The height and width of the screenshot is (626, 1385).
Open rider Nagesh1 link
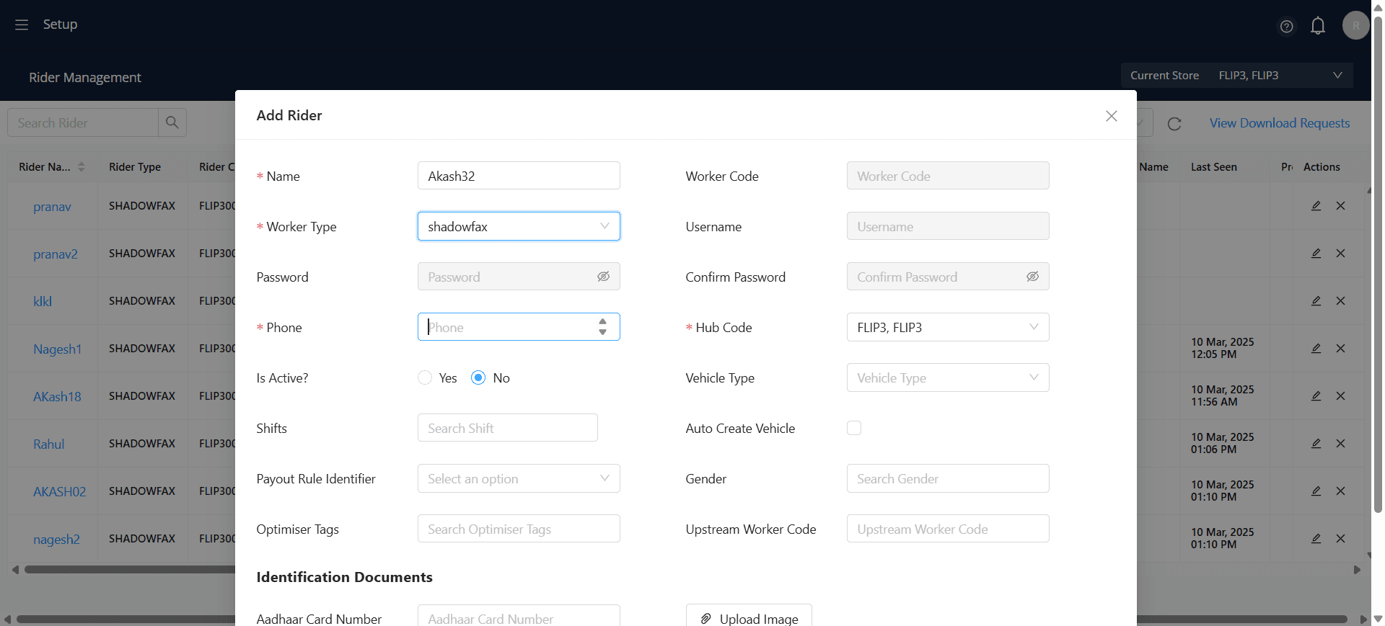click(x=57, y=349)
